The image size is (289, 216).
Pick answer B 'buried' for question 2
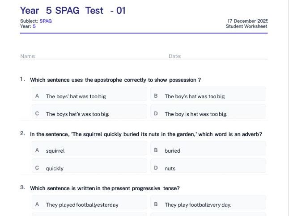click(208, 150)
